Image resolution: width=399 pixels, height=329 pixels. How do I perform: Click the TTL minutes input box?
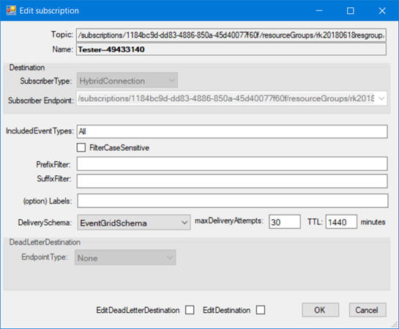tap(341, 222)
